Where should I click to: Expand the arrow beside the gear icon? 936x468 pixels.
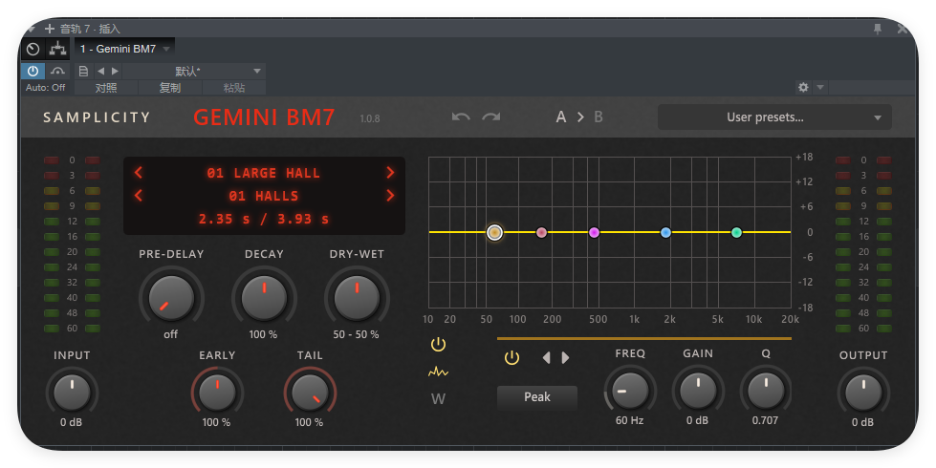point(820,87)
